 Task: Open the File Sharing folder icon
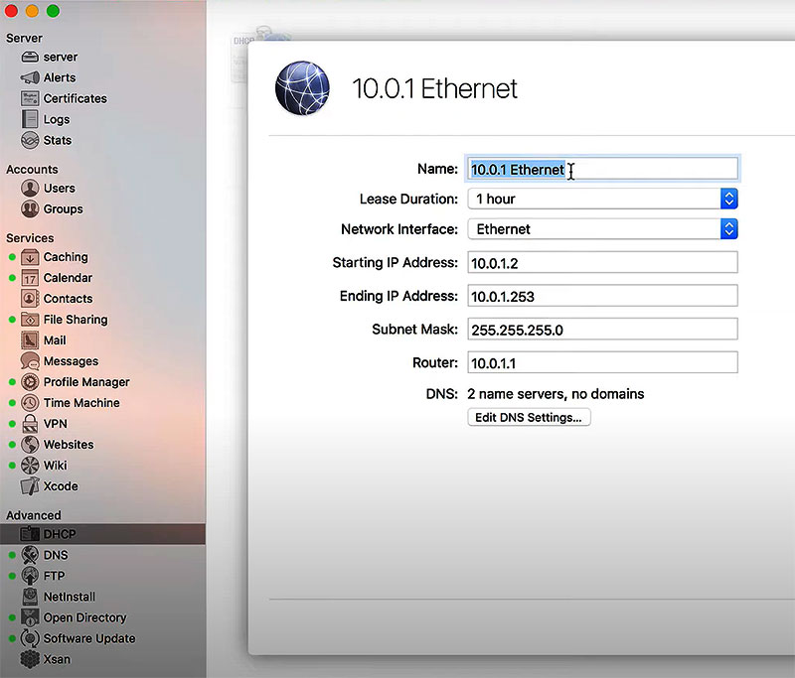coord(30,320)
